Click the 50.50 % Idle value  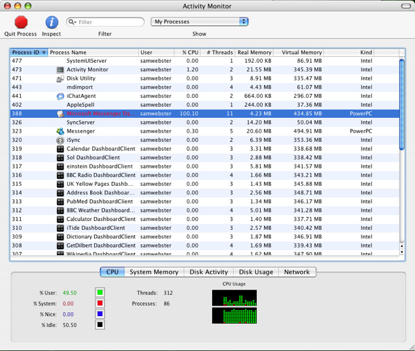click(69, 325)
